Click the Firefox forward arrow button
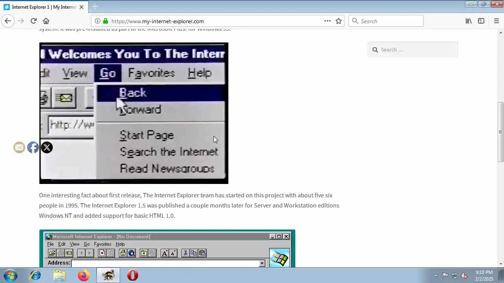 [21, 21]
